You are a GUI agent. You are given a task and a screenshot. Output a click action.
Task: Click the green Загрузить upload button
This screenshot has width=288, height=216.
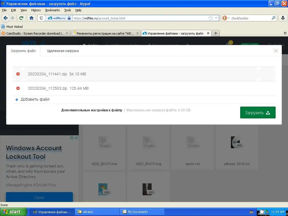pos(258,112)
